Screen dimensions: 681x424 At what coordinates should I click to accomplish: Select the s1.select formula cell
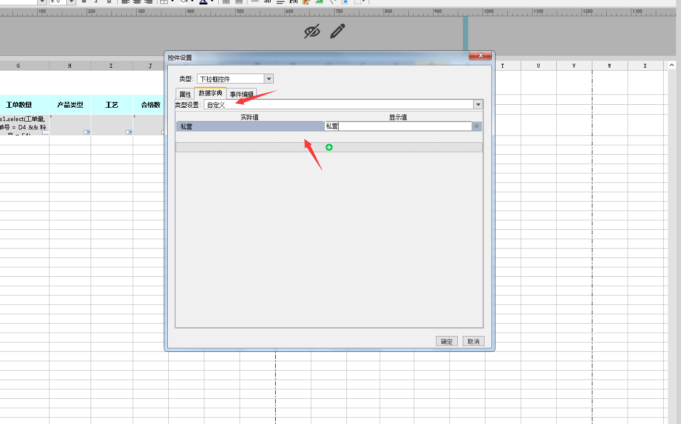click(24, 125)
